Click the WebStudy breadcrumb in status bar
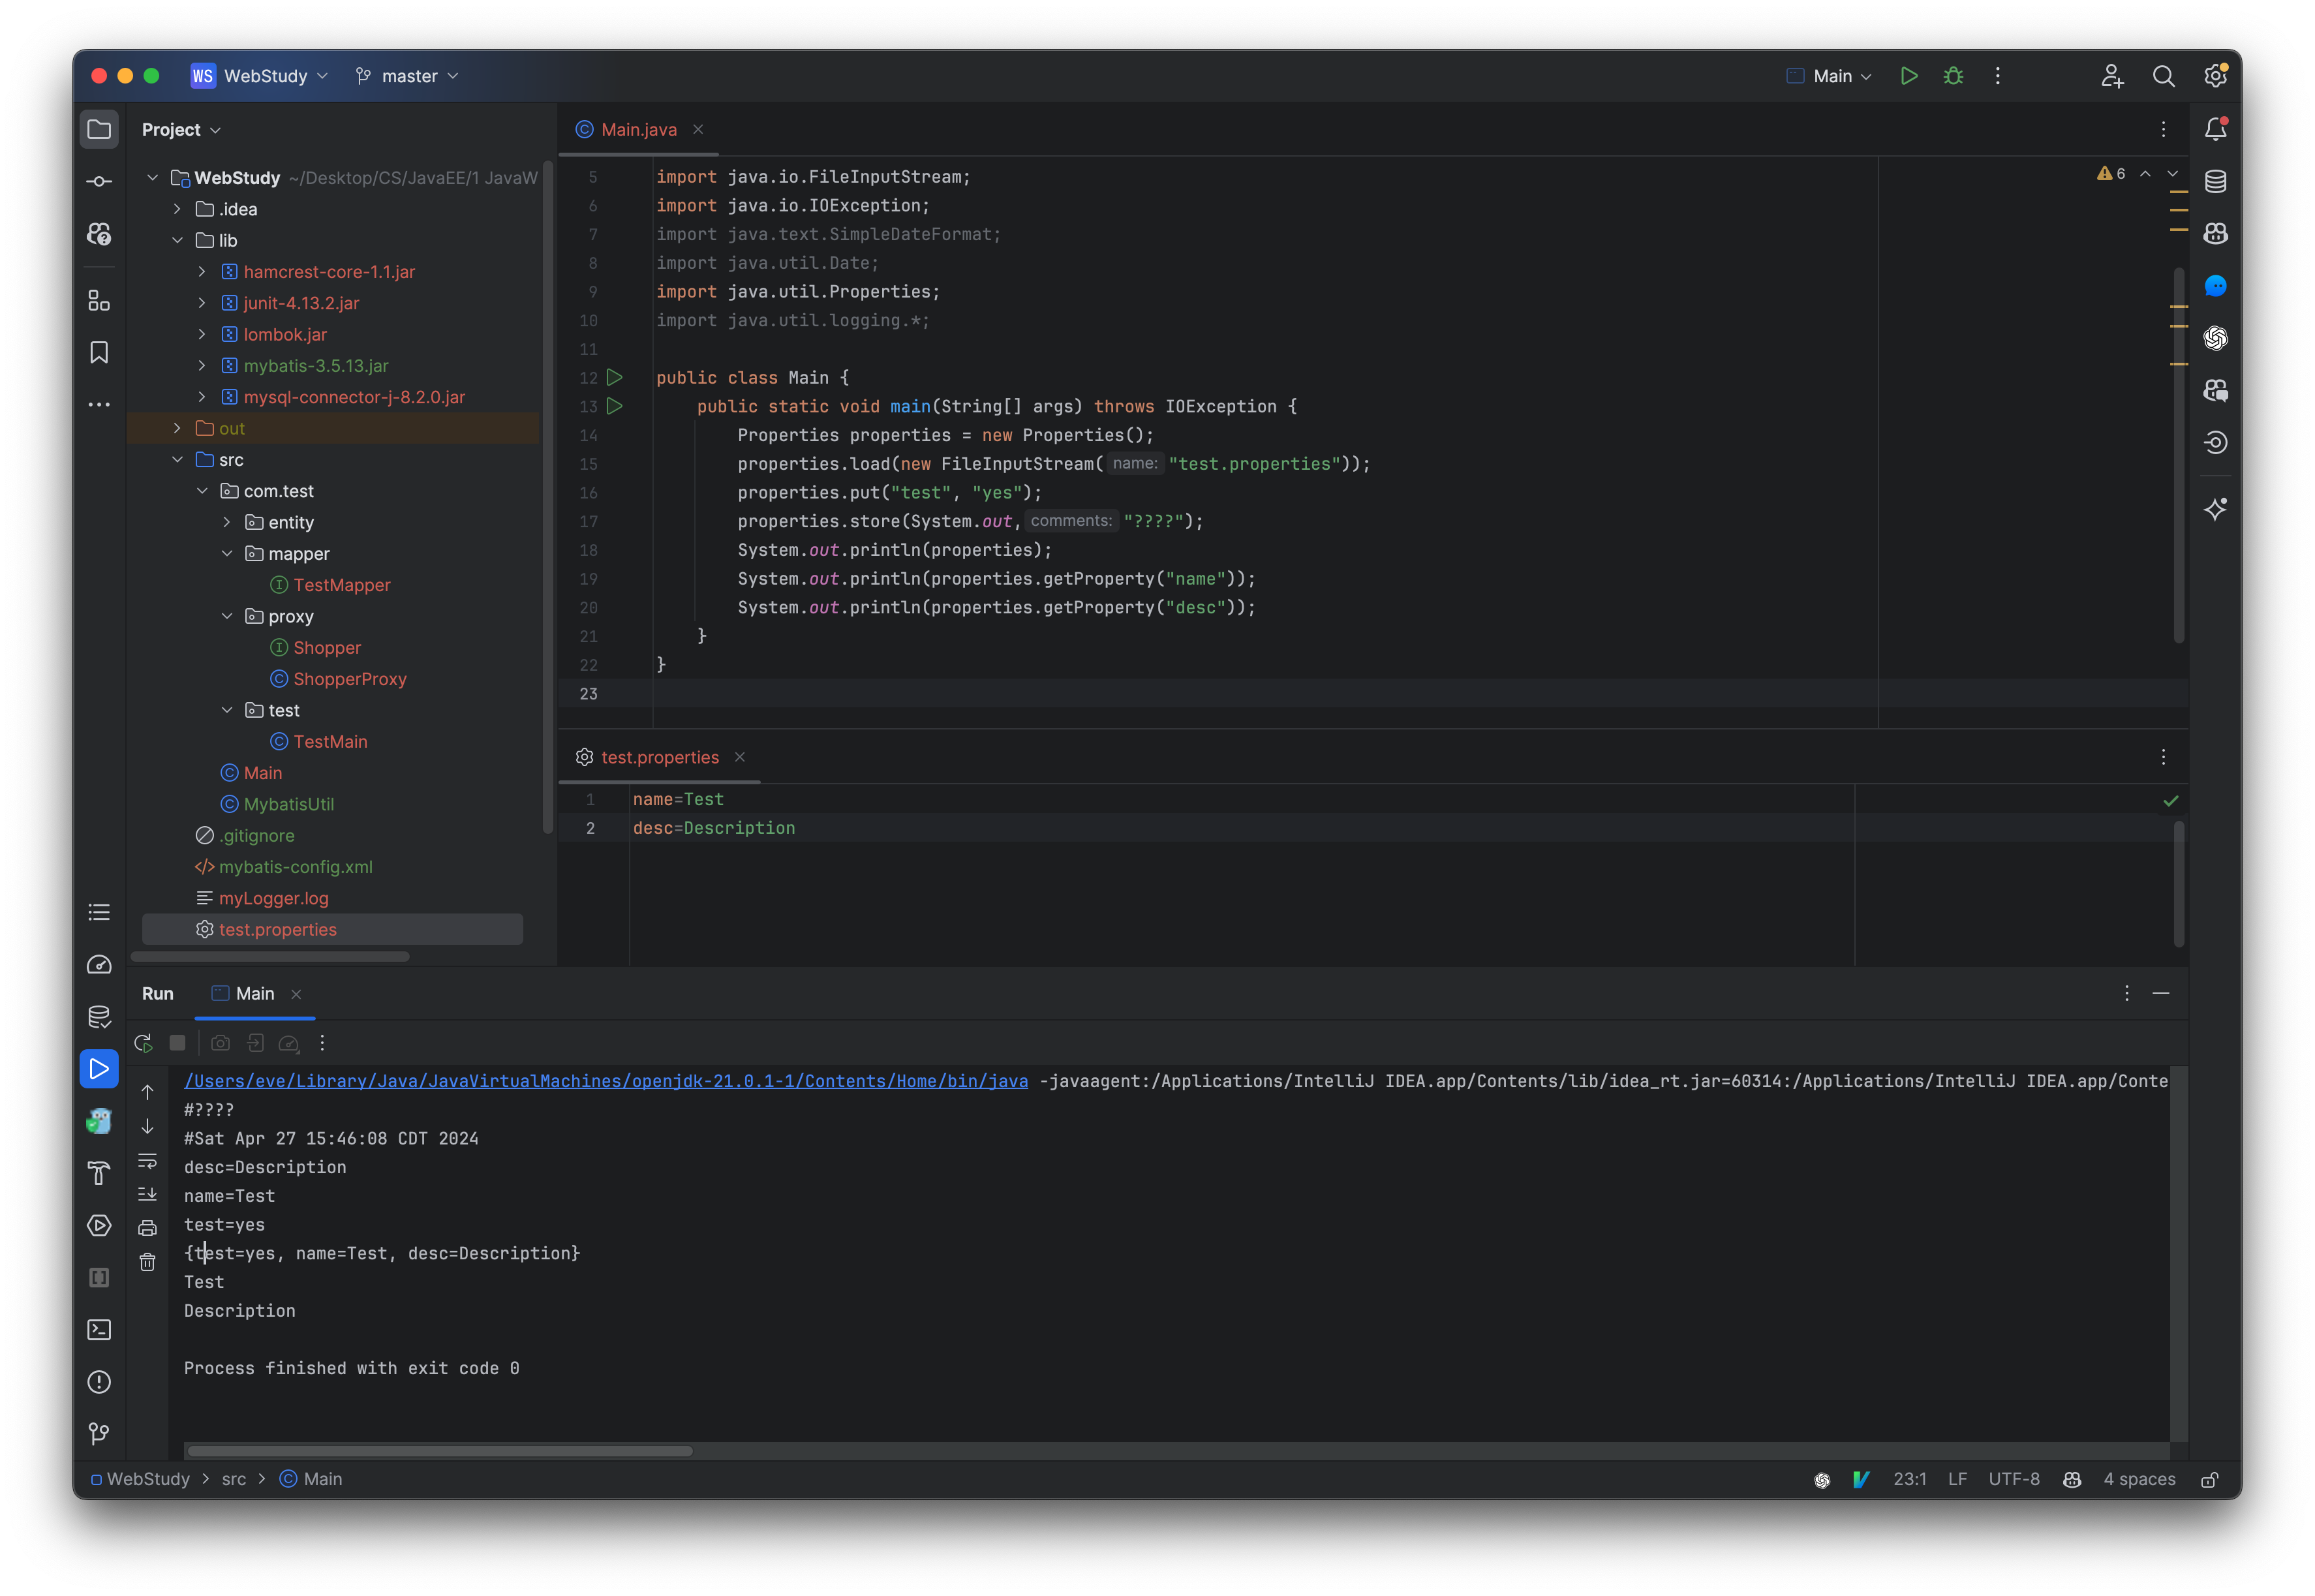This screenshot has width=2315, height=1596. [x=140, y=1479]
